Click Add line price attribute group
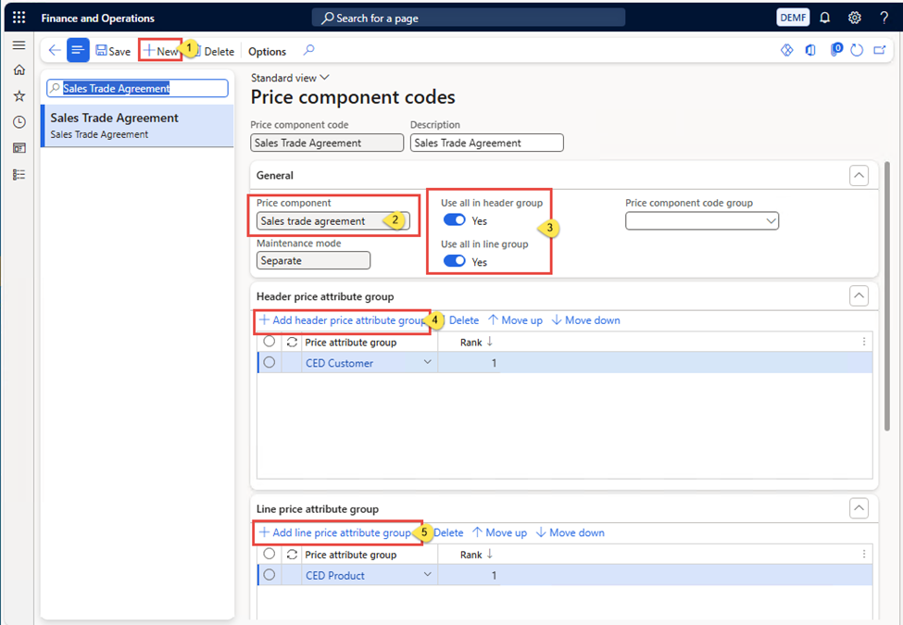The width and height of the screenshot is (903, 625). [x=335, y=533]
